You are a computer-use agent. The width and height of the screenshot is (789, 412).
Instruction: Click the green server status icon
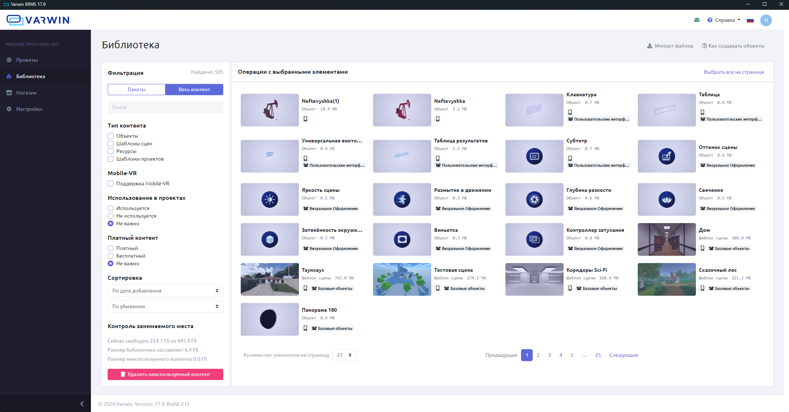coord(697,20)
